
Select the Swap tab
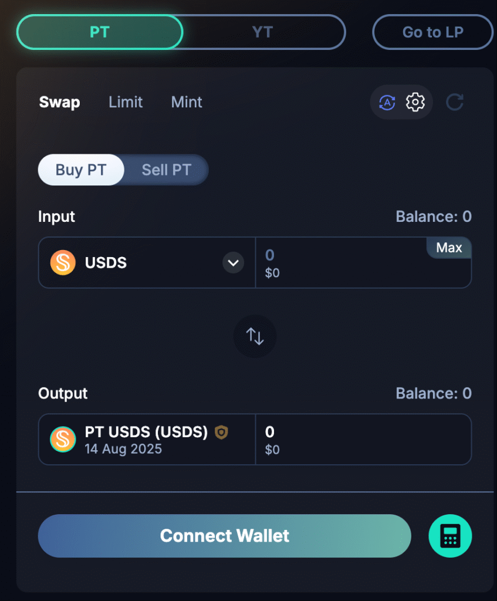tap(60, 102)
